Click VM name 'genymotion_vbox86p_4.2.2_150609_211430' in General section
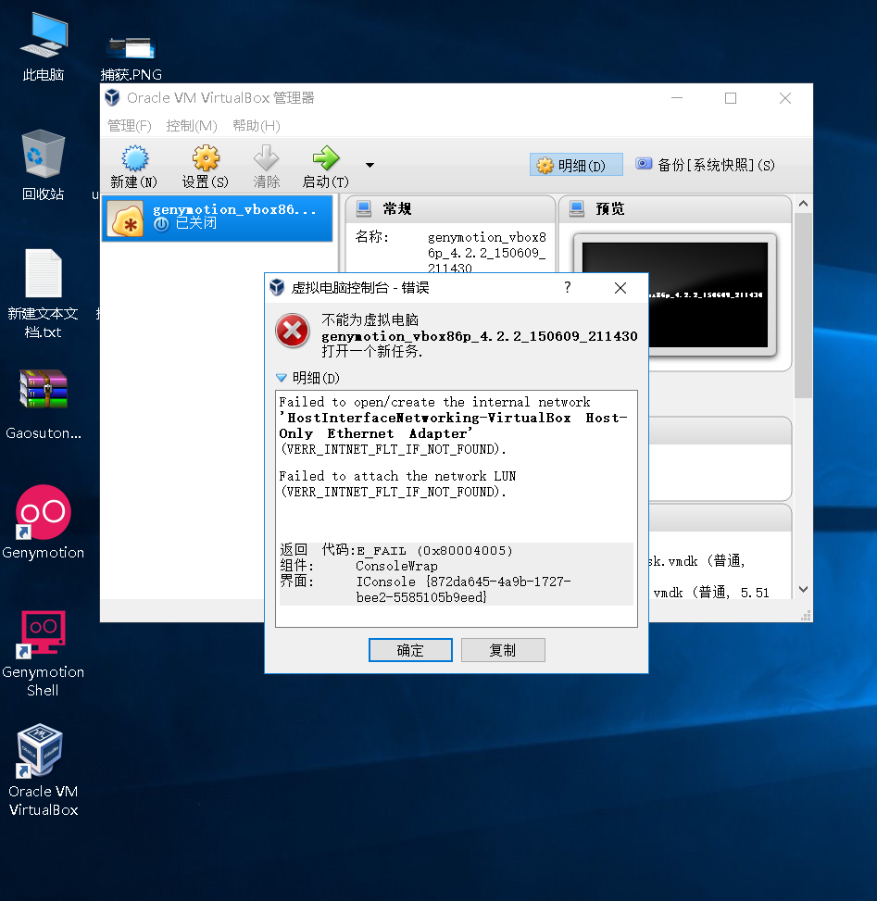 [487, 253]
